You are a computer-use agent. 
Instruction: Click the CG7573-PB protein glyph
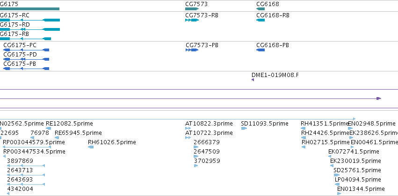coord(192,50)
